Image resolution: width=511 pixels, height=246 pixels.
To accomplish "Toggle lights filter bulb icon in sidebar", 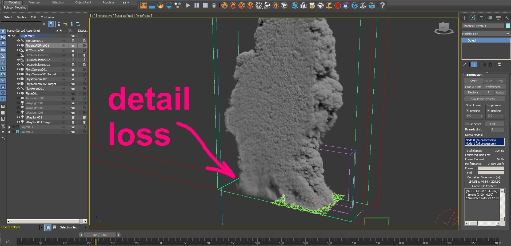I will (3, 44).
